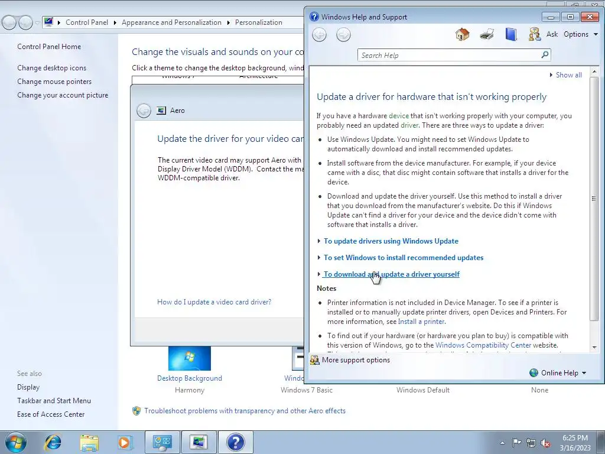Click the search magnifier in Search Help
605x454 pixels.
[545, 55]
